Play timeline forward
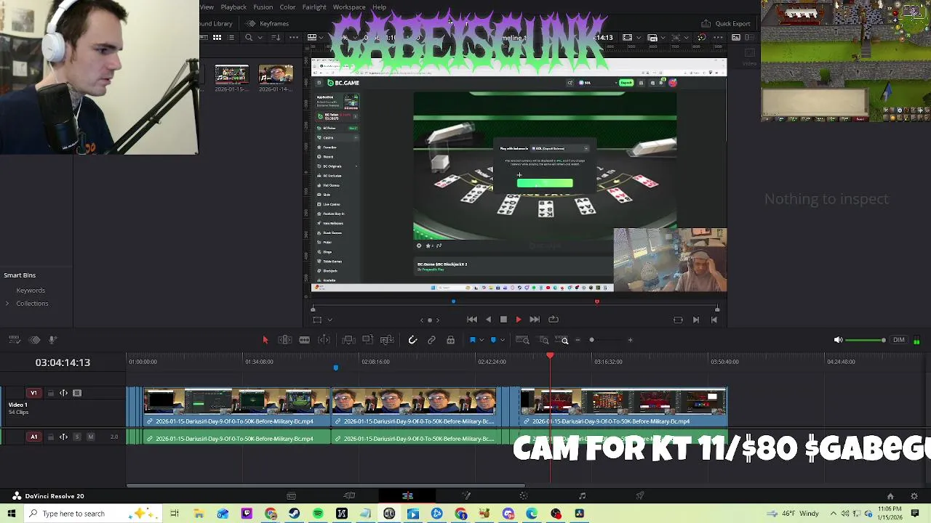The image size is (931, 523). click(519, 320)
